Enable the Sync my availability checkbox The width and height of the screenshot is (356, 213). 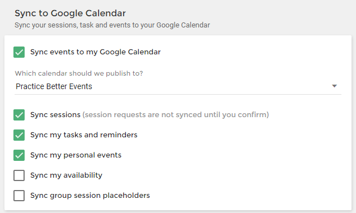[x=19, y=175]
